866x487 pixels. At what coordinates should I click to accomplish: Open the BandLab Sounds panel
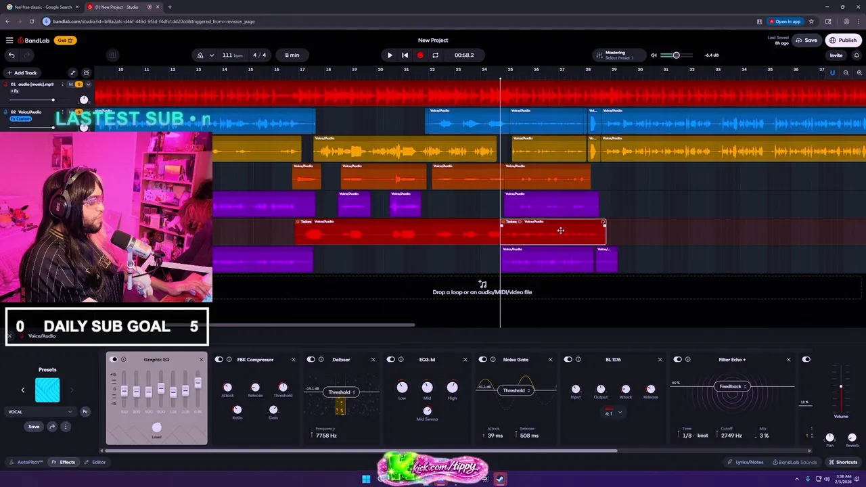[794, 462]
